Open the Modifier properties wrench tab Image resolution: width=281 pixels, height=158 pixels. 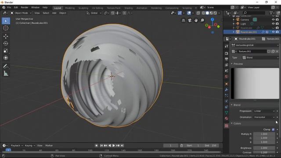point(227,90)
